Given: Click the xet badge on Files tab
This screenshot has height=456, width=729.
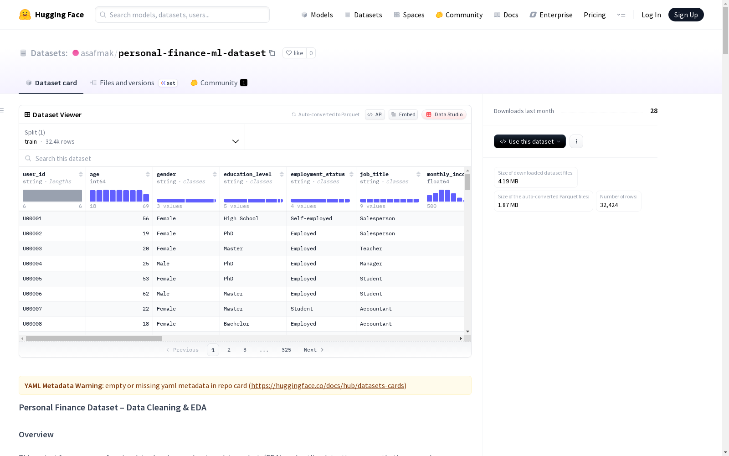Looking at the screenshot, I should pyautogui.click(x=168, y=83).
